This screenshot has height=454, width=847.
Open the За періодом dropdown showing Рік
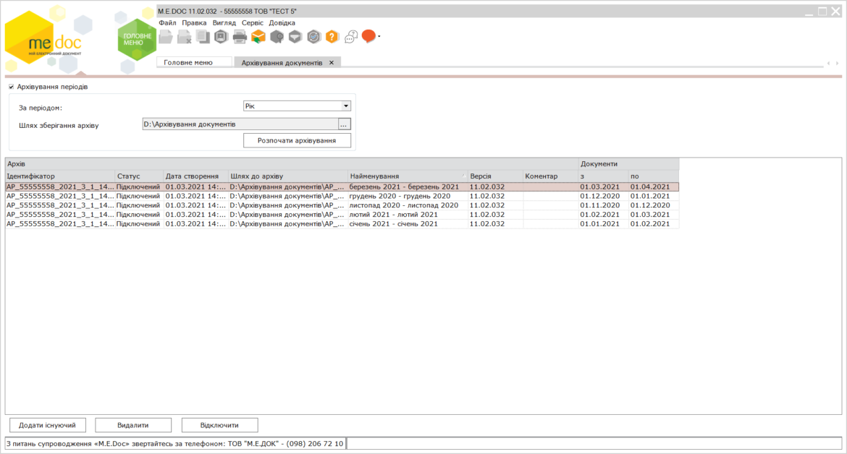(x=297, y=106)
